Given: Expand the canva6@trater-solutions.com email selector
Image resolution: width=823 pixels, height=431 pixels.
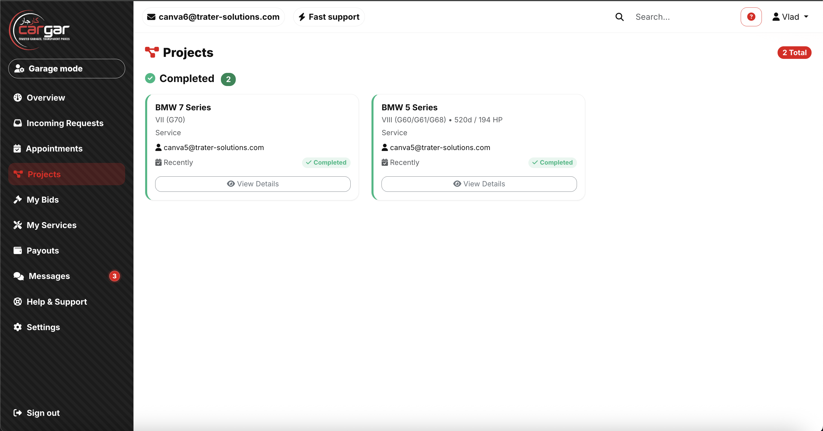Looking at the screenshot, I should coord(213,17).
